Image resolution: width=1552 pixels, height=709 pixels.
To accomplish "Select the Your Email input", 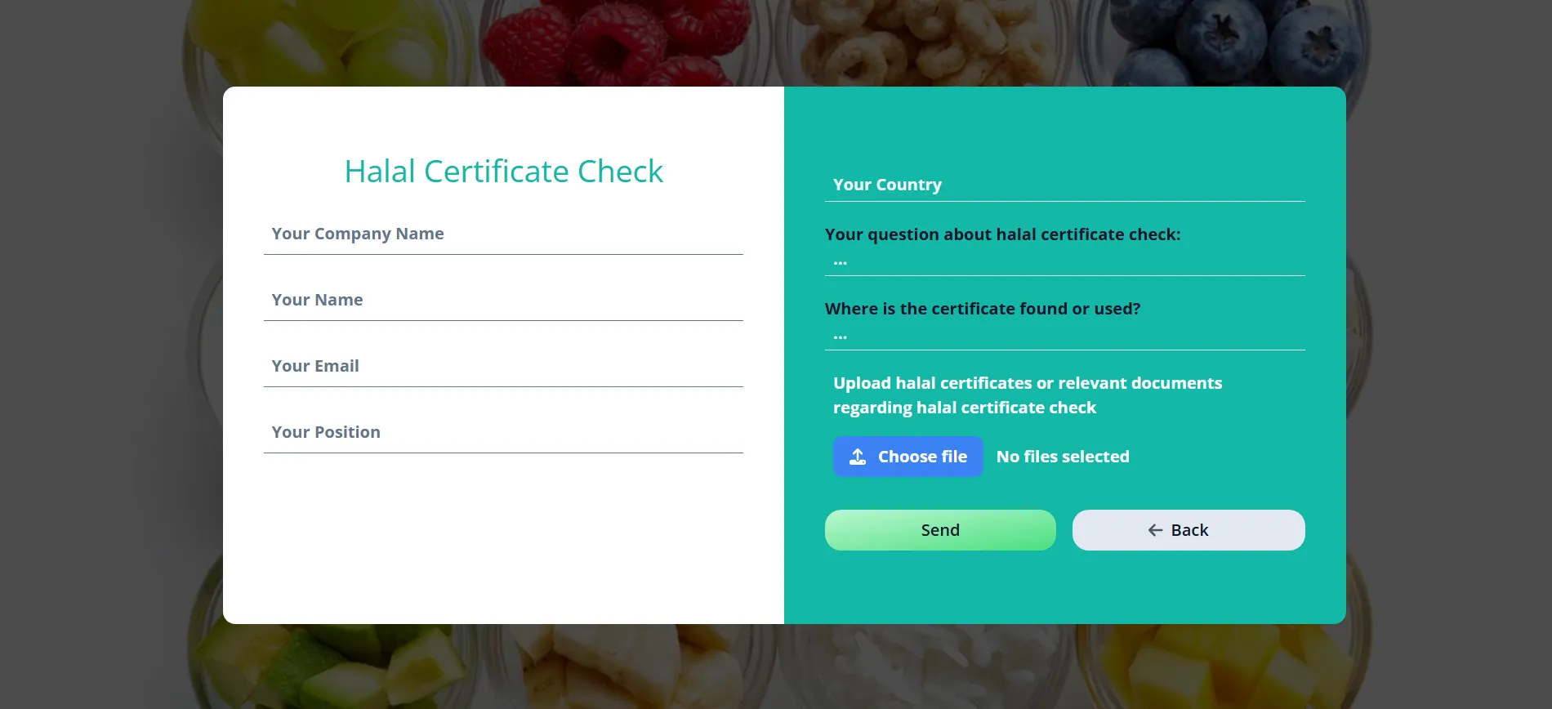I will (x=503, y=367).
